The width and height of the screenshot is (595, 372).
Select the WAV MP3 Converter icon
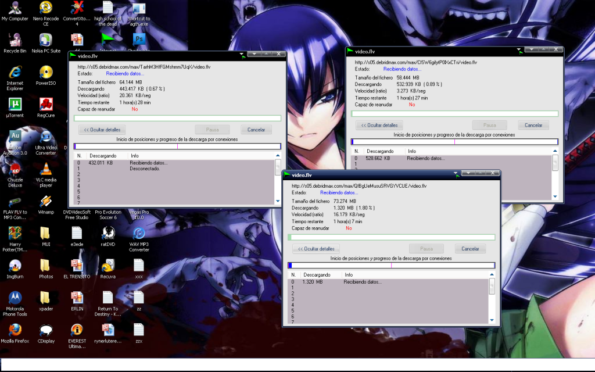click(139, 239)
